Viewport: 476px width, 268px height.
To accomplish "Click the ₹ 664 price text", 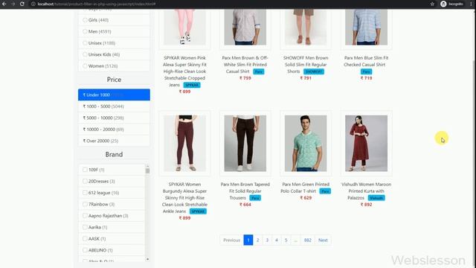I will tap(245, 205).
